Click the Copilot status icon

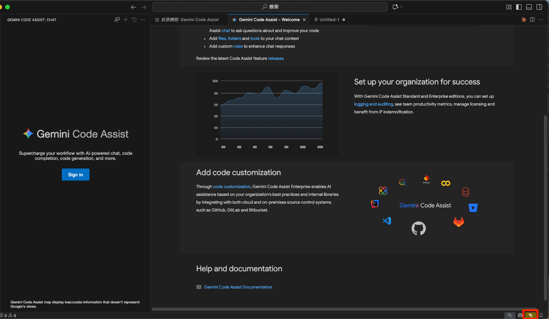520,315
